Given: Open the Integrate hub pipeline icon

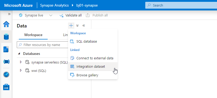Looking at the screenshot, I should tap(6, 62).
